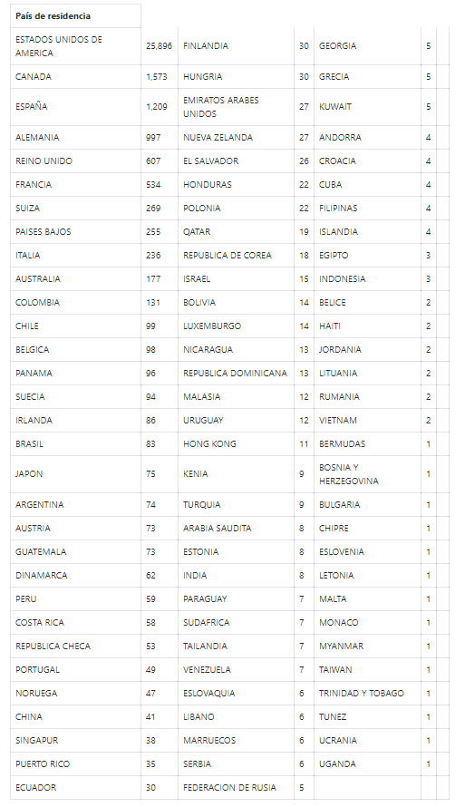This screenshot has width=465, height=807.
Task: Select the ESTADOS UNIDOS DE AMERICA cell
Action: pyautogui.click(x=75, y=46)
